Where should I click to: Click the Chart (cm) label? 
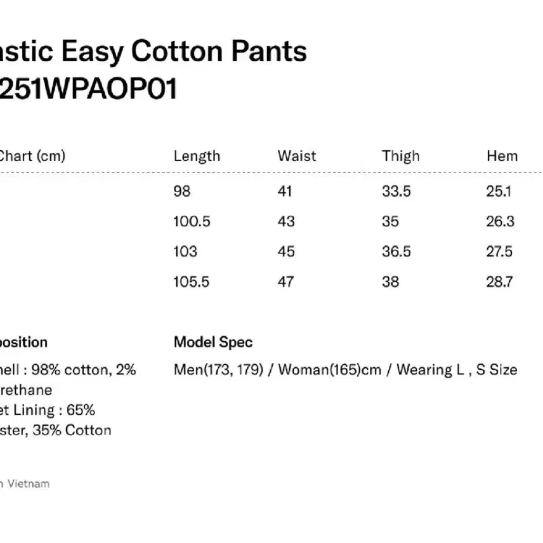coord(32,156)
